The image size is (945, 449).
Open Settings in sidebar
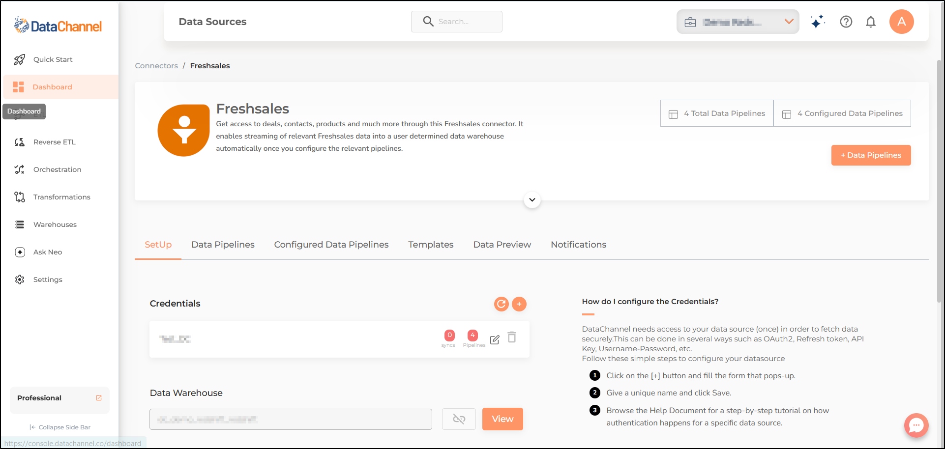coord(48,280)
